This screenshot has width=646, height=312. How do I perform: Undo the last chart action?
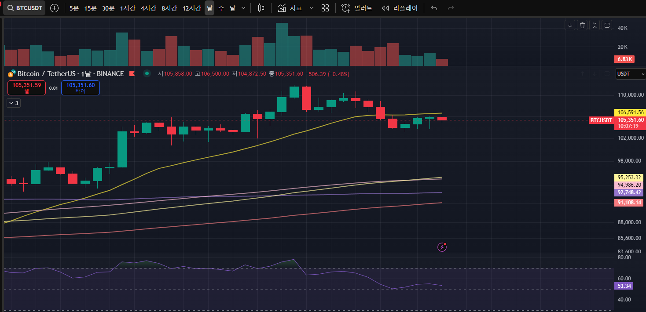pos(434,8)
